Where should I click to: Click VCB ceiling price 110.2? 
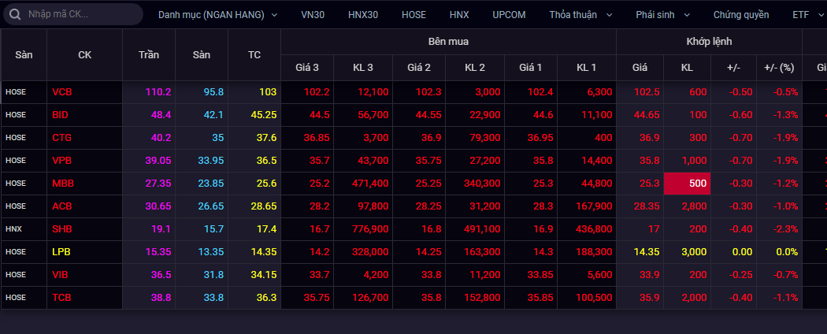point(158,92)
